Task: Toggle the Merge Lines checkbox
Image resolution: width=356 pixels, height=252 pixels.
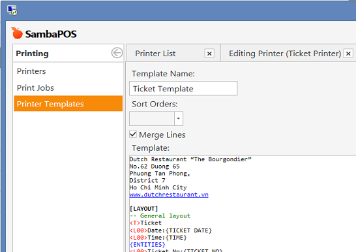Action: click(x=133, y=134)
